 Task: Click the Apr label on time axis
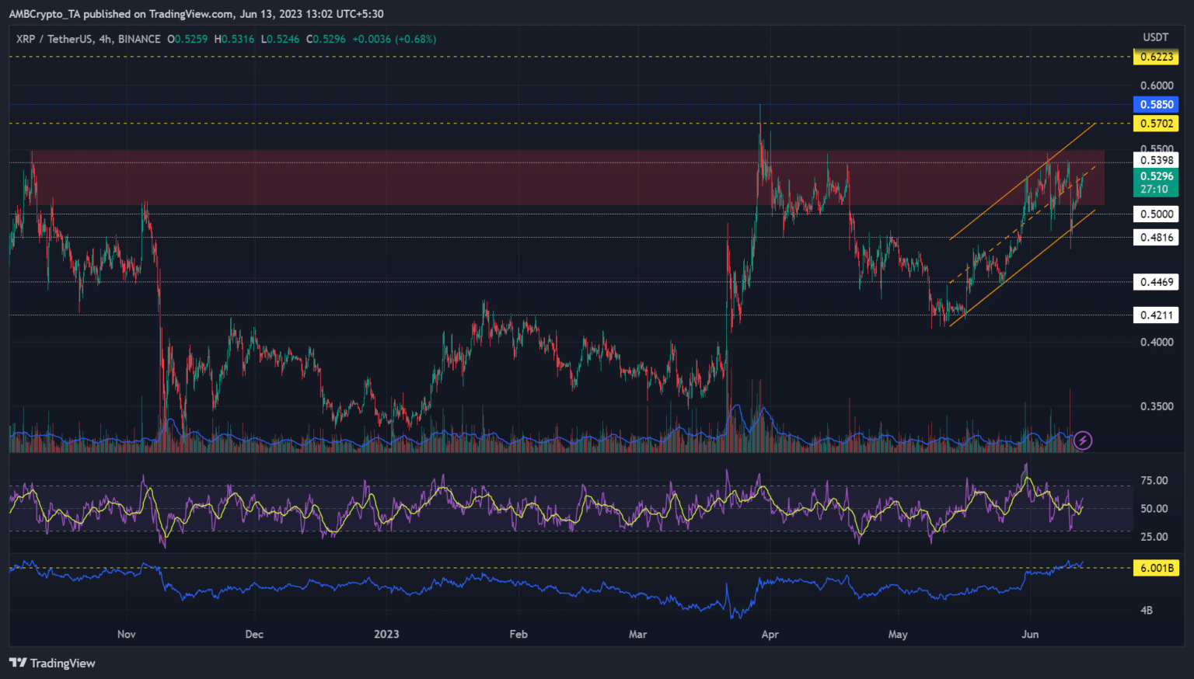770,634
